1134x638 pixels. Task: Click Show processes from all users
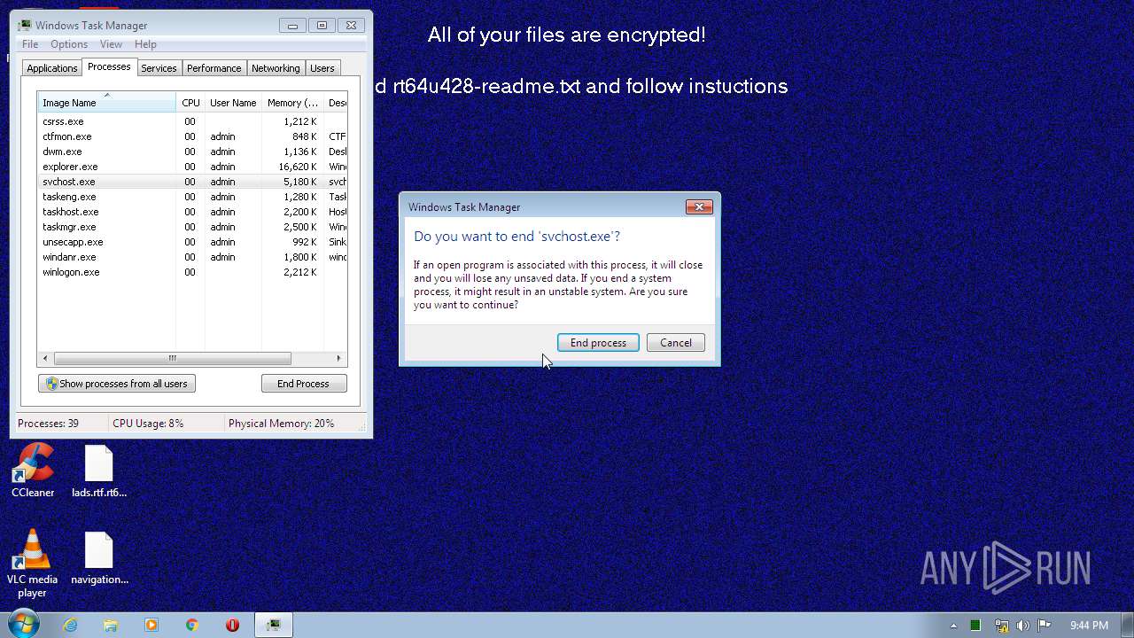(x=117, y=384)
